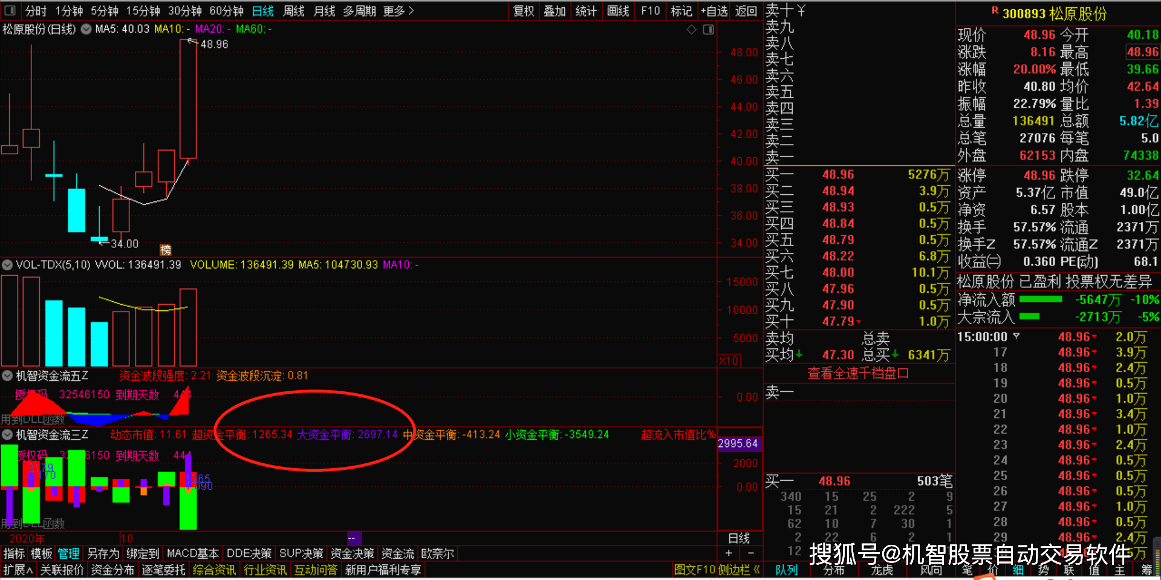Zoom out chart with minus button
This screenshot has width=1161, height=580.
[751, 553]
